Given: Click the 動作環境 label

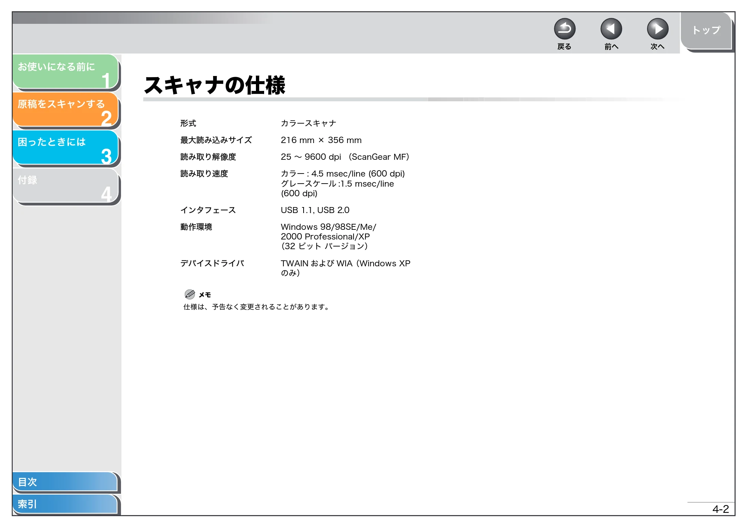Looking at the screenshot, I should [196, 227].
